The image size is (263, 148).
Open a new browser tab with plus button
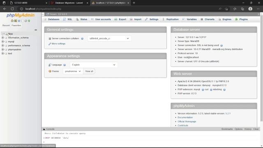click(134, 3)
